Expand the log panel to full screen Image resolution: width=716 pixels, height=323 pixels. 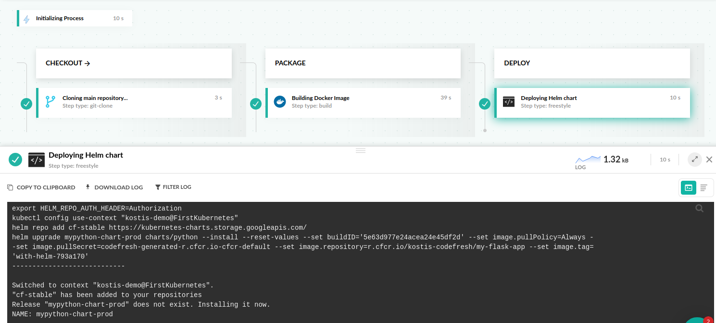tap(694, 160)
